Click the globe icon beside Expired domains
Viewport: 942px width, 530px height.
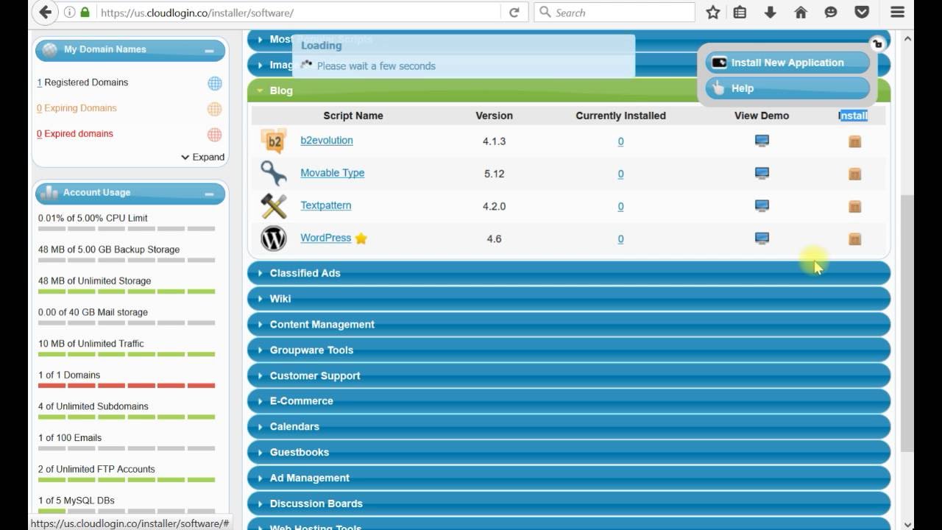pos(214,135)
